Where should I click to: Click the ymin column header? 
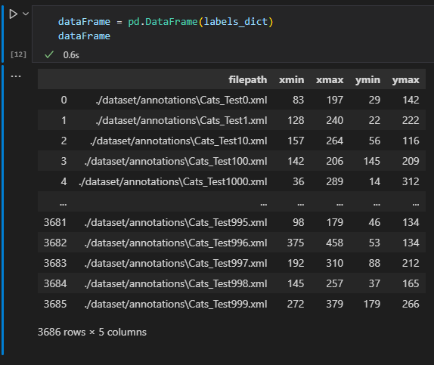pos(367,79)
